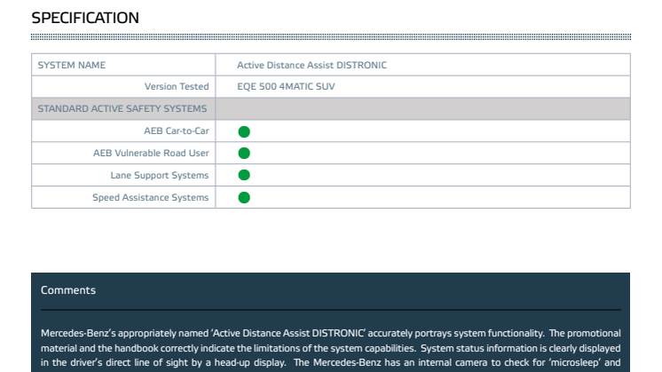Click the Comments heading
This screenshot has width=662, height=372.
coord(68,290)
